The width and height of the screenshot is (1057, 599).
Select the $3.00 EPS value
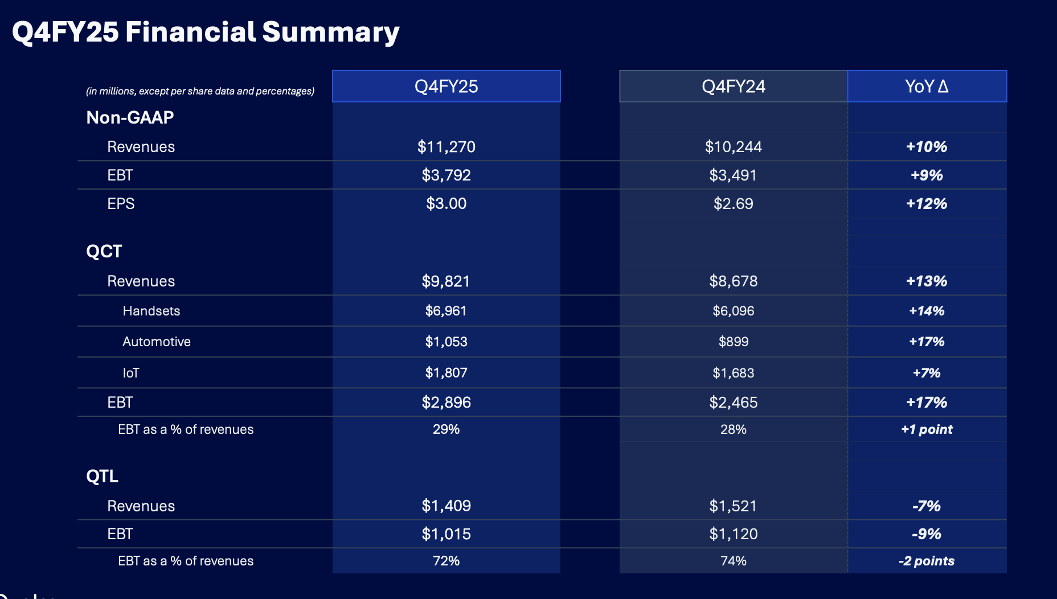(446, 203)
